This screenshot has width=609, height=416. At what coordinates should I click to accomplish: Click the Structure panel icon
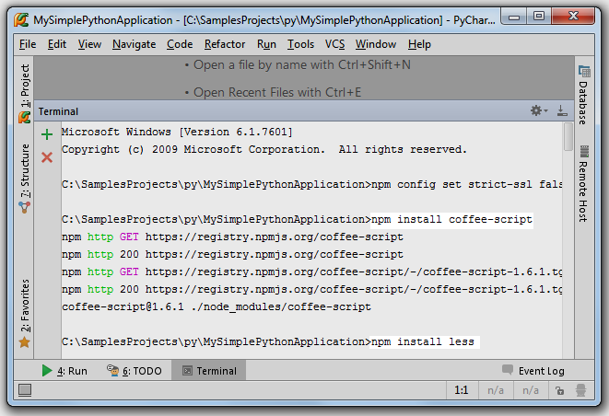click(x=25, y=208)
